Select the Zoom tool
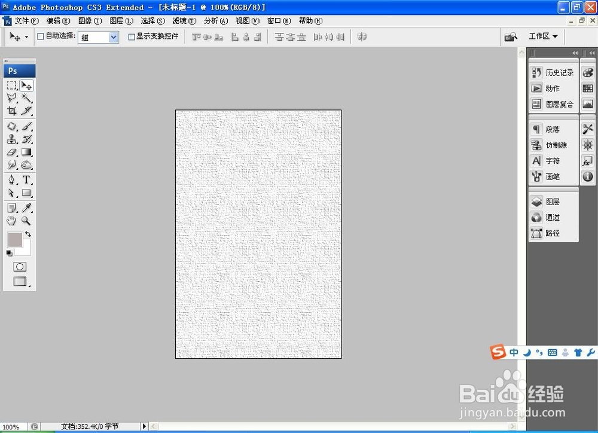Viewport: 598px width, 433px height. (x=26, y=221)
